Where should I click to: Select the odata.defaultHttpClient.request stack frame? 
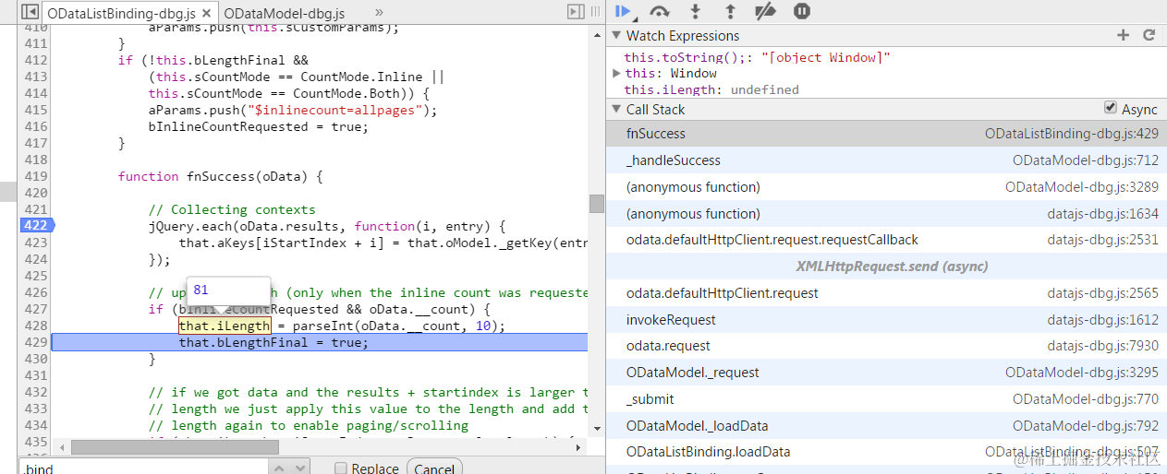click(886, 293)
